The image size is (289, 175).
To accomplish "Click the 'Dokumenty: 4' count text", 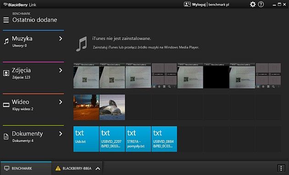I will [x=23, y=141].
